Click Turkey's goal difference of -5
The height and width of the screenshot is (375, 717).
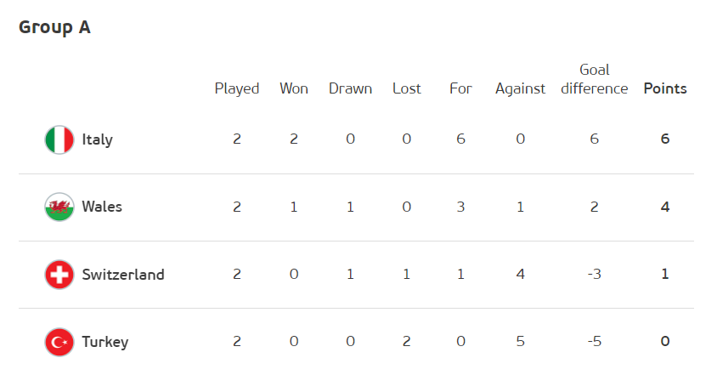click(x=595, y=342)
